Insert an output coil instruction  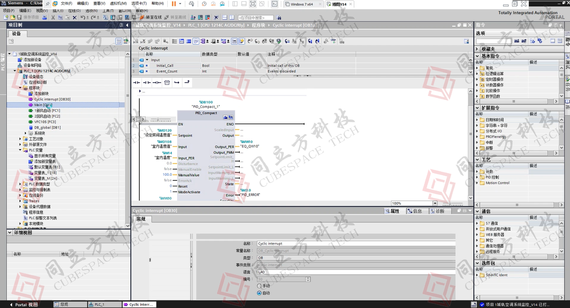(157, 82)
